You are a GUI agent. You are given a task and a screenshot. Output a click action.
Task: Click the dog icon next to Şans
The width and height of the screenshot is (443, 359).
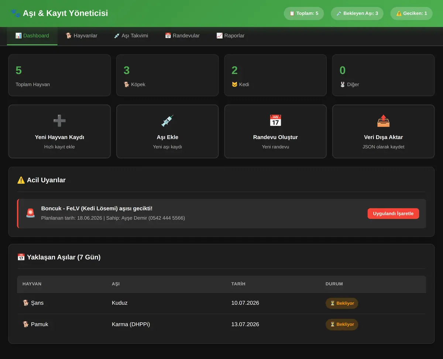25,303
